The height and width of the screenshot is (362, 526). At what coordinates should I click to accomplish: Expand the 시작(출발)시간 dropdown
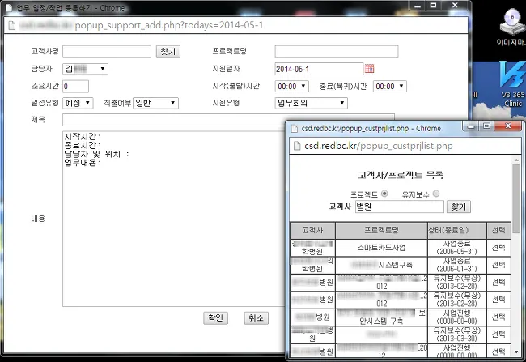292,86
